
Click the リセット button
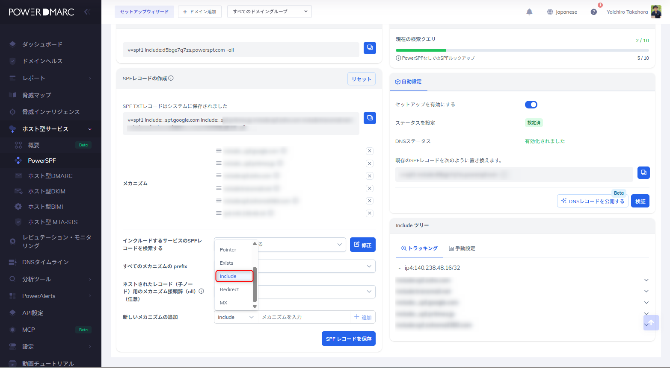point(362,79)
